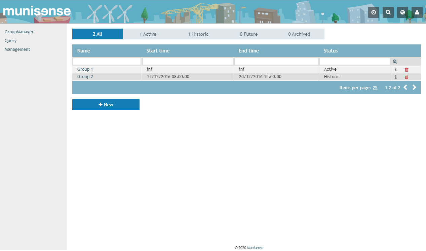Switch to the 1 Active tab
Image resolution: width=426 pixels, height=251 pixels.
[x=148, y=34]
